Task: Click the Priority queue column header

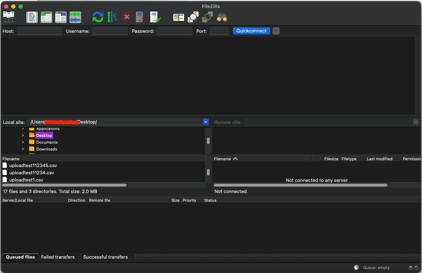Action: click(192, 200)
